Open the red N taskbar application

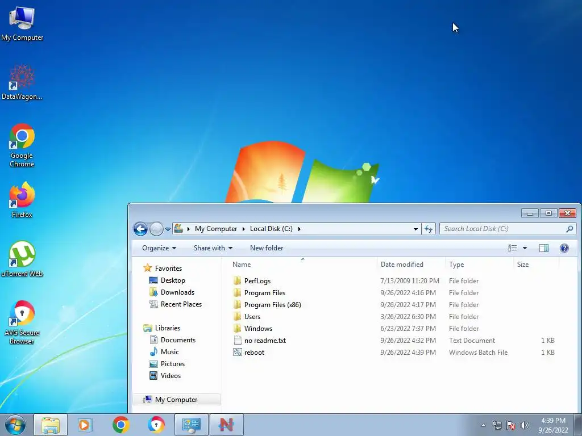(x=226, y=425)
